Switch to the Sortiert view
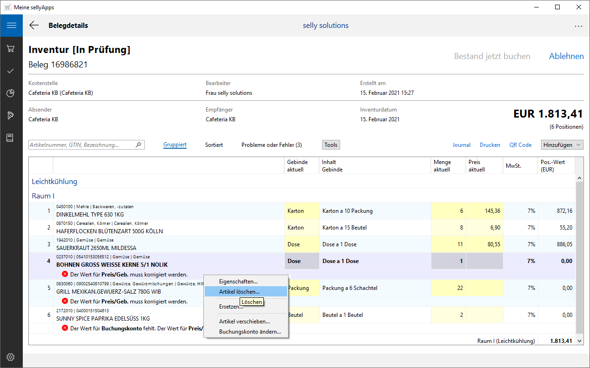 click(x=214, y=145)
